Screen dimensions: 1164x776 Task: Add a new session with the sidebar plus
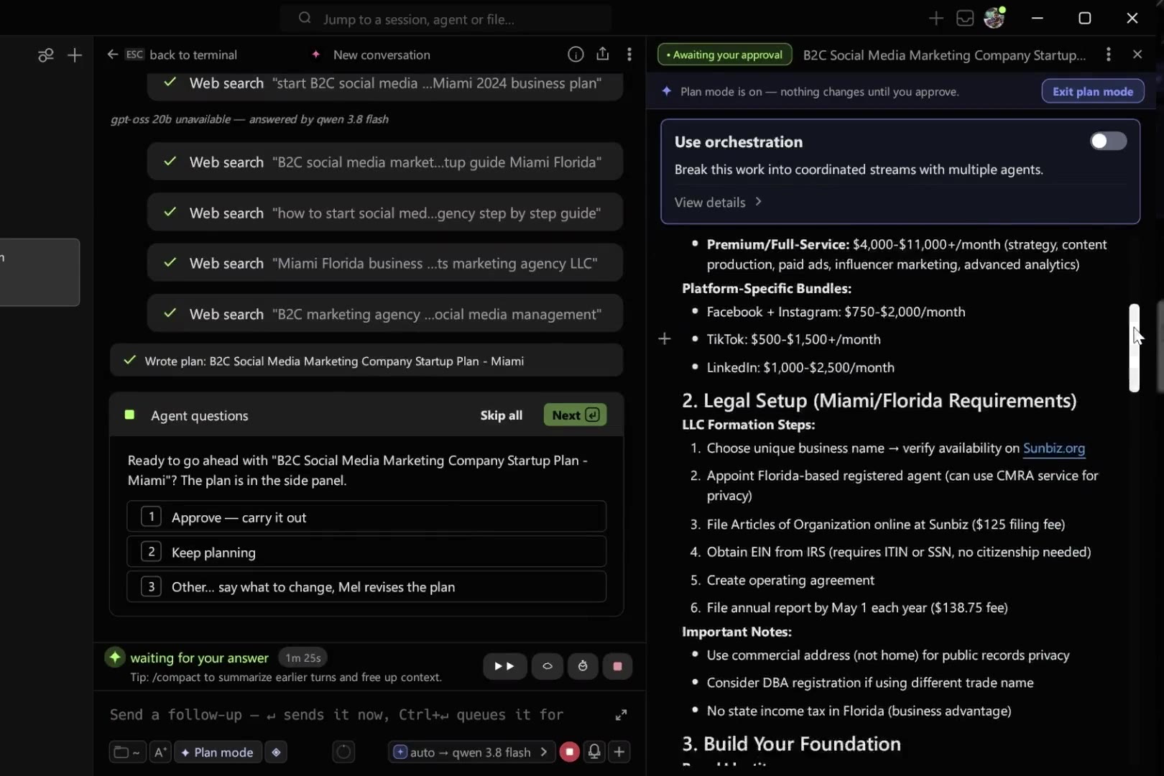pos(75,55)
